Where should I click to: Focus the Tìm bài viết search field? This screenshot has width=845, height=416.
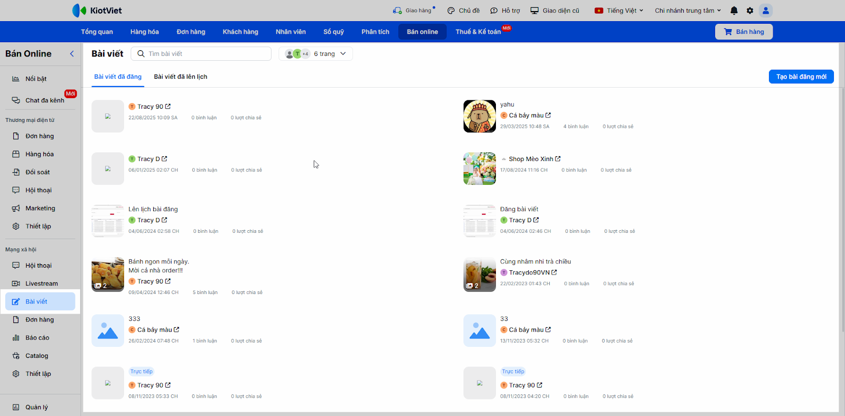201,54
